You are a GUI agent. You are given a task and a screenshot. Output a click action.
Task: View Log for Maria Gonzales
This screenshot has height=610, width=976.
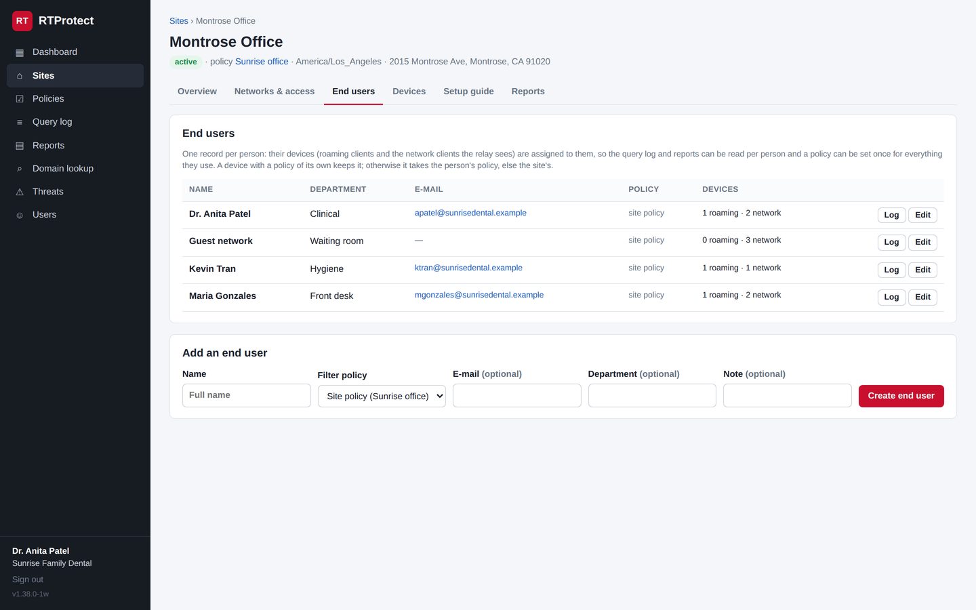click(x=892, y=297)
